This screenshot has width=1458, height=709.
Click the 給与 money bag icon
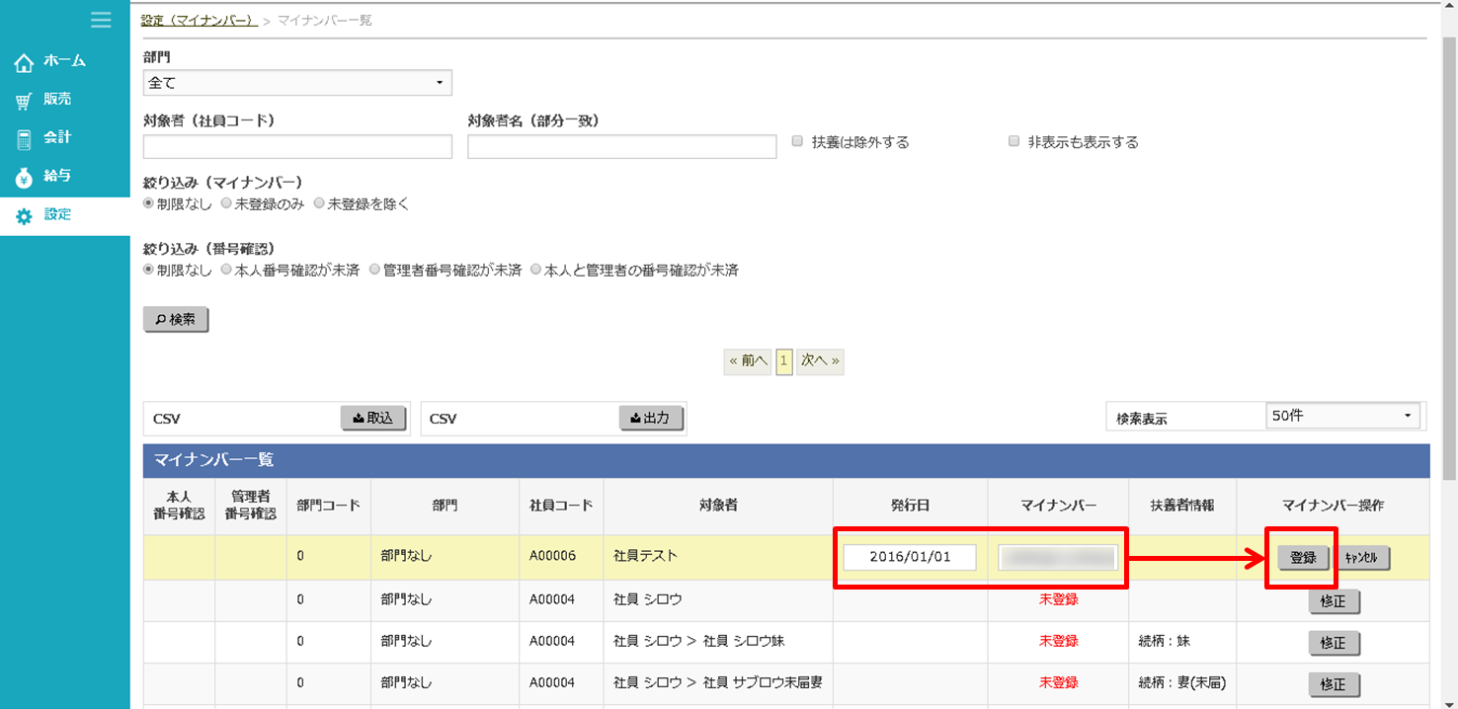pos(24,178)
